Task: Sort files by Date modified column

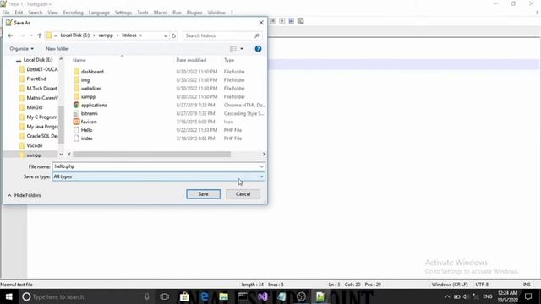Action: coord(191,60)
